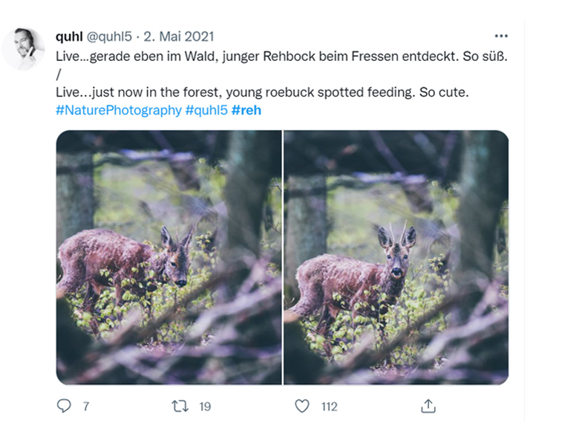This screenshot has width=562, height=446.
Task: Click the like count 112
Action: pyautogui.click(x=329, y=407)
